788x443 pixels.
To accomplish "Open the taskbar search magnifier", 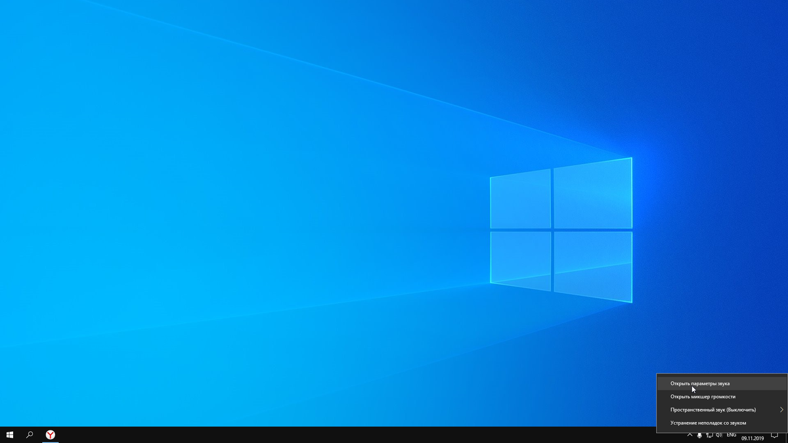I will [x=30, y=435].
